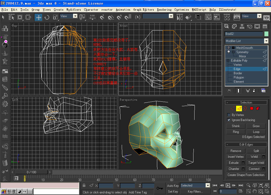Open key filter Selected dropdown
The width and height of the screenshot is (271, 195).
point(207,185)
